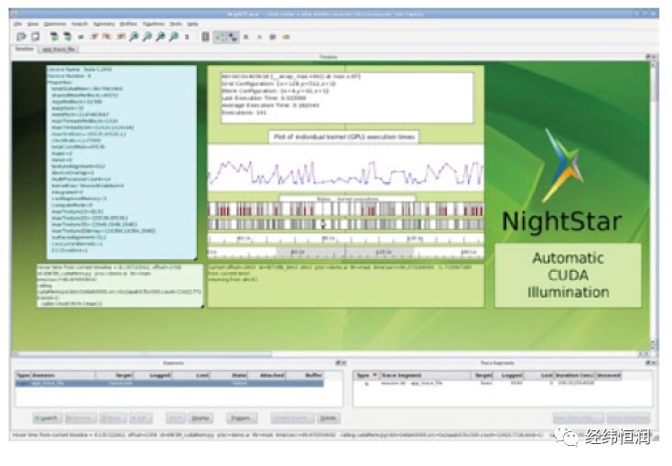Open the Search menu

pyautogui.click(x=80, y=24)
